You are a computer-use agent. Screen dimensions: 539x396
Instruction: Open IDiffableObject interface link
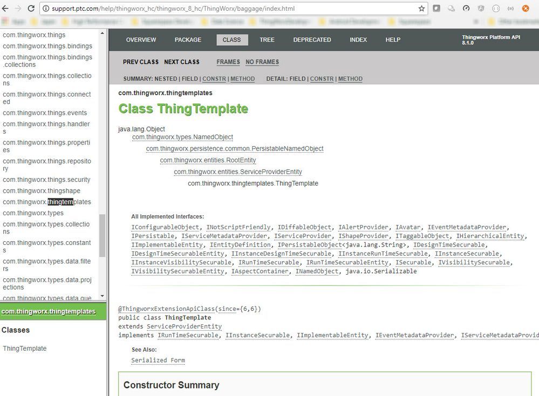click(x=304, y=227)
